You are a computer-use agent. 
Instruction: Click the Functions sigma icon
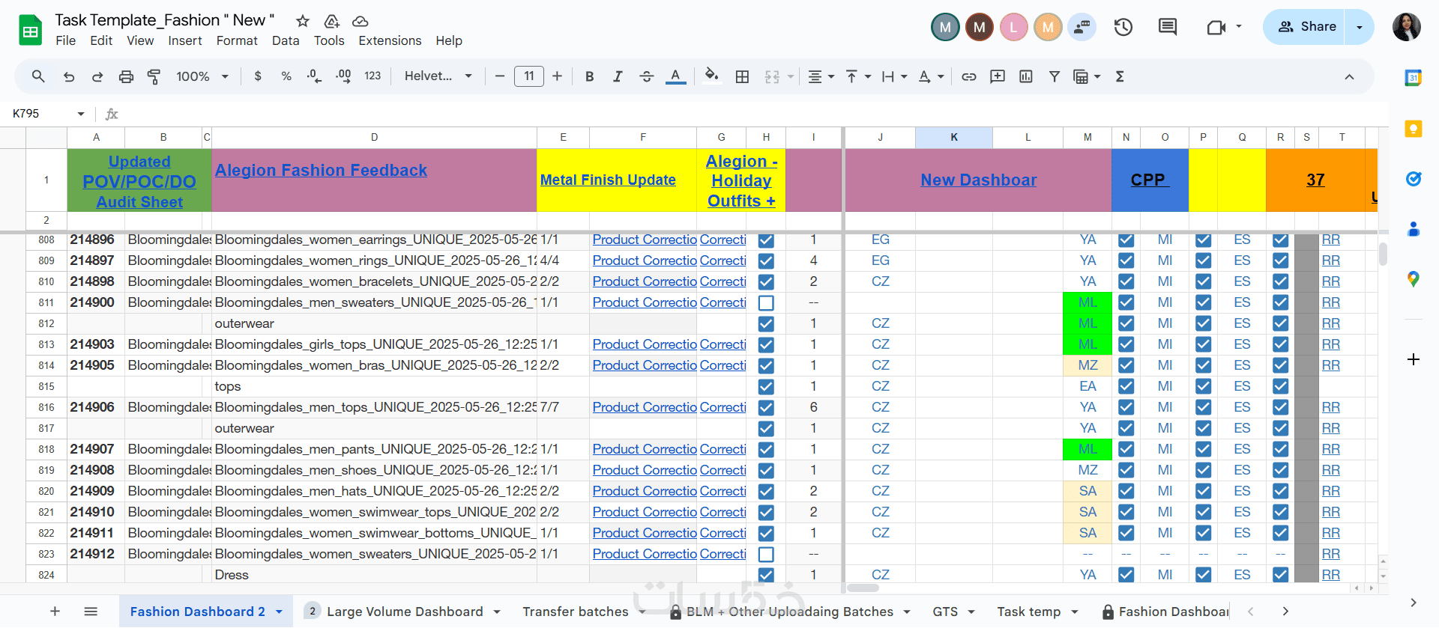click(x=1120, y=76)
